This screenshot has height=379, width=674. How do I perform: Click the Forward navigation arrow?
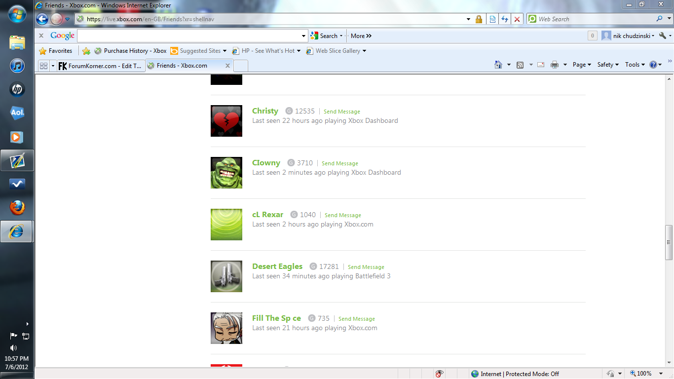point(56,19)
